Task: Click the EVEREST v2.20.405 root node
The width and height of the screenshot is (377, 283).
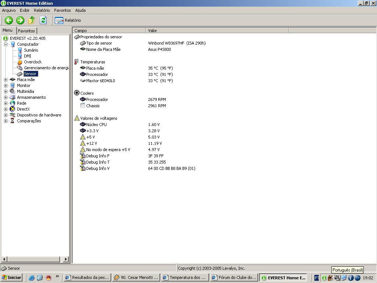Action: (x=28, y=38)
